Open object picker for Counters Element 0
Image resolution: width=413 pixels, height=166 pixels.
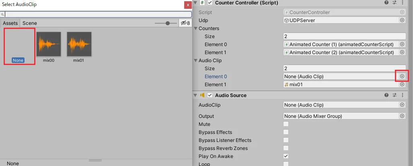[x=402, y=45]
